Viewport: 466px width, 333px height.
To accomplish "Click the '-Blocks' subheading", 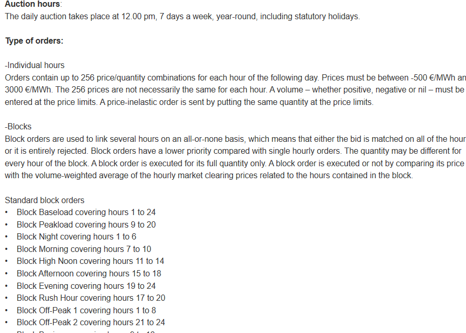I will (x=18, y=126).
